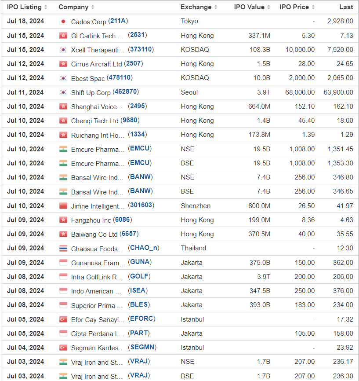Open Vraj Iron and St link in BSE row
The image size is (359, 381).
[98, 377]
